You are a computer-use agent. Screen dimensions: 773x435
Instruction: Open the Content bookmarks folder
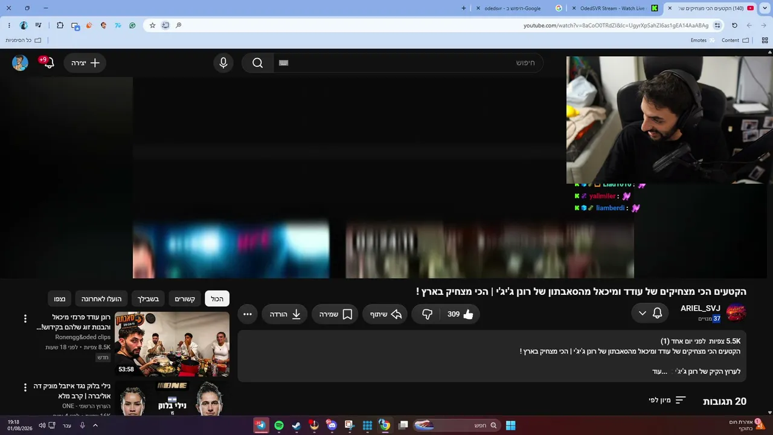pyautogui.click(x=735, y=40)
